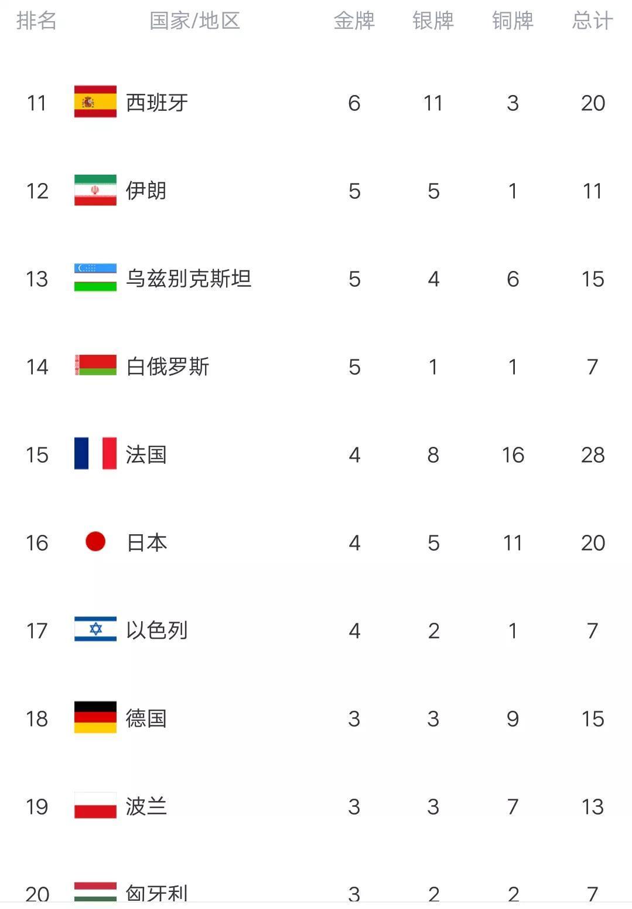The height and width of the screenshot is (909, 632).
Task: Open the 西班牙 country entry
Action: [157, 103]
